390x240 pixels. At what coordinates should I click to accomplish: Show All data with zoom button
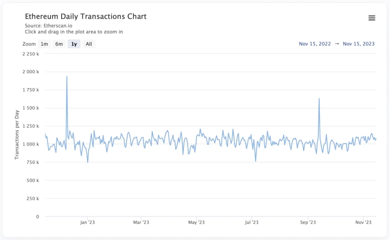point(89,44)
